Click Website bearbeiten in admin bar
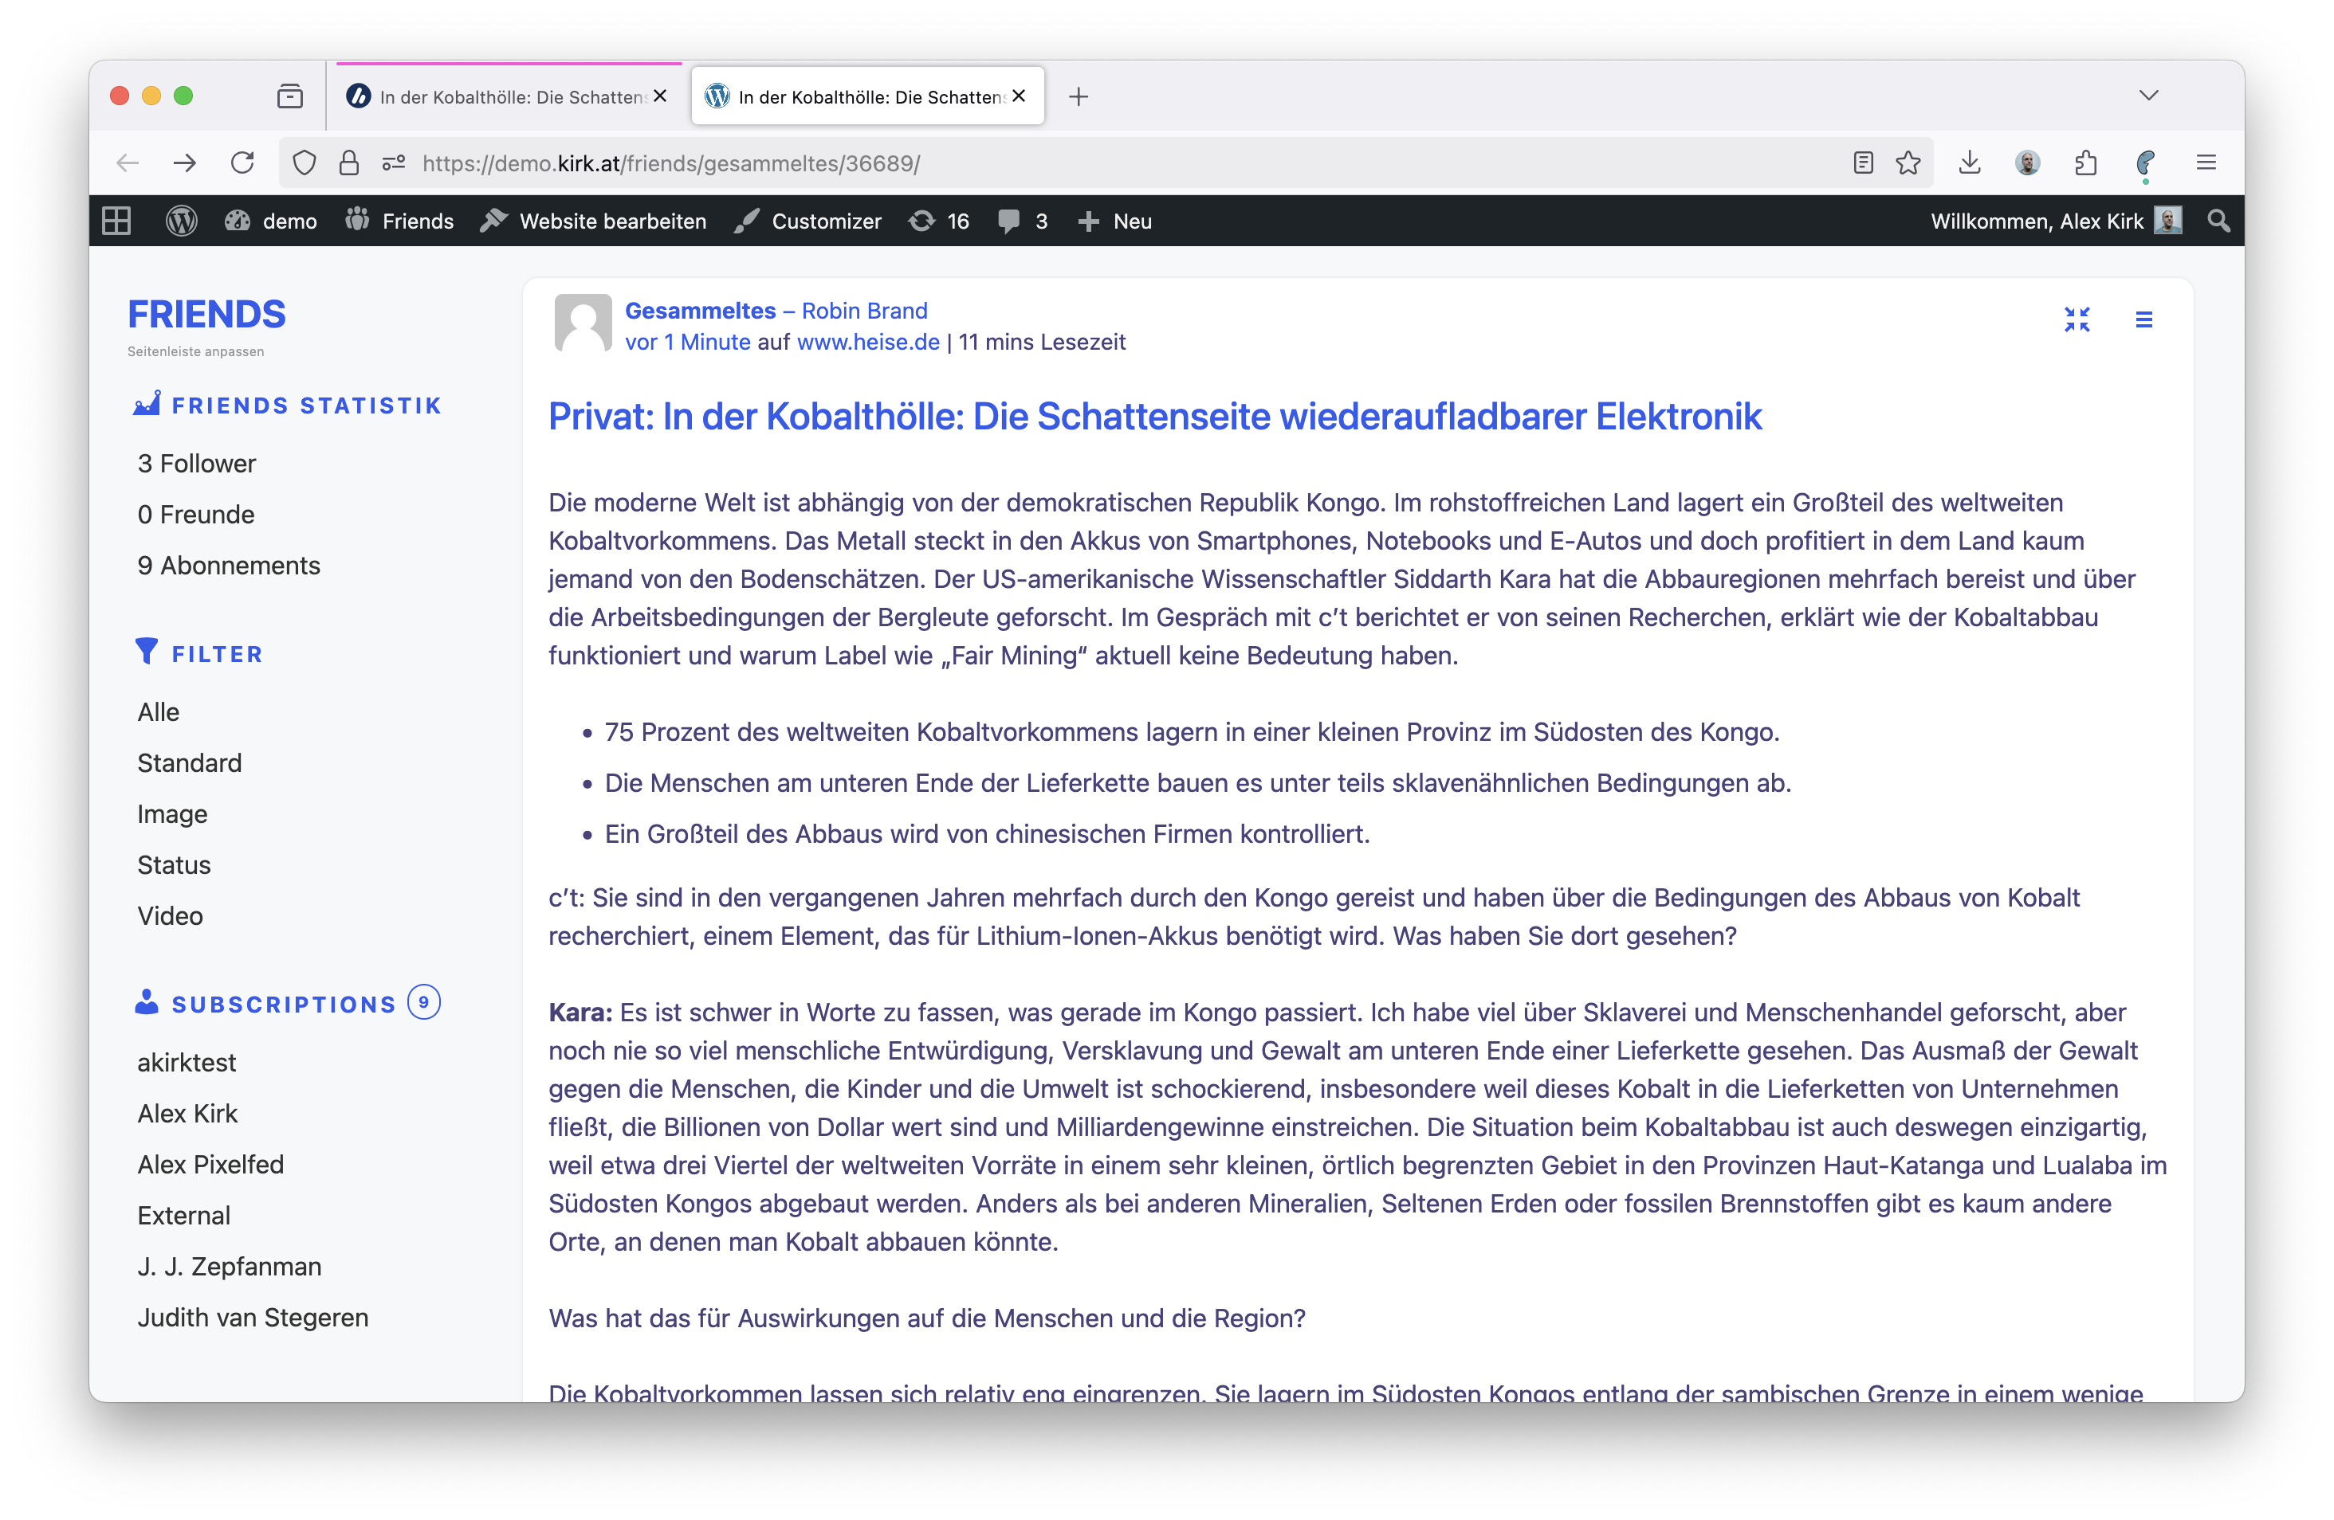The image size is (2334, 1520). pyautogui.click(x=592, y=221)
